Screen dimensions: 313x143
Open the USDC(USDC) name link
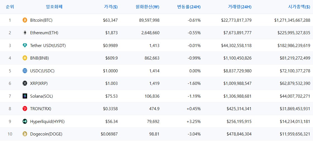[x=42, y=71]
